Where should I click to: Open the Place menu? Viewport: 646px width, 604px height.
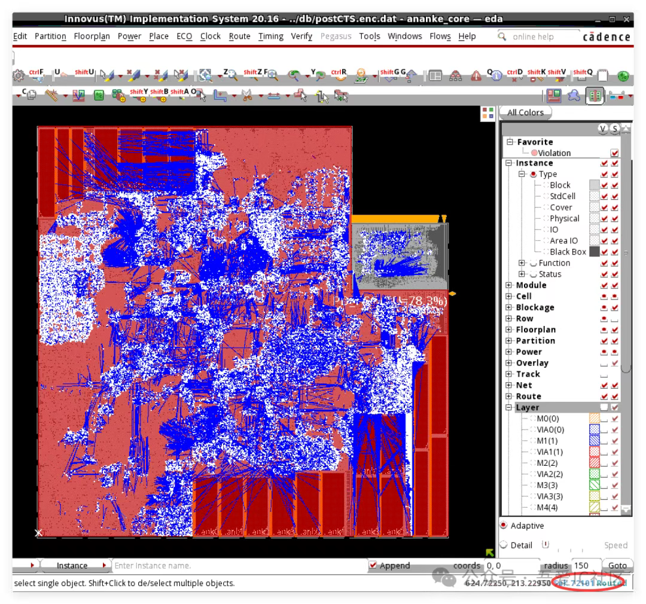(159, 36)
